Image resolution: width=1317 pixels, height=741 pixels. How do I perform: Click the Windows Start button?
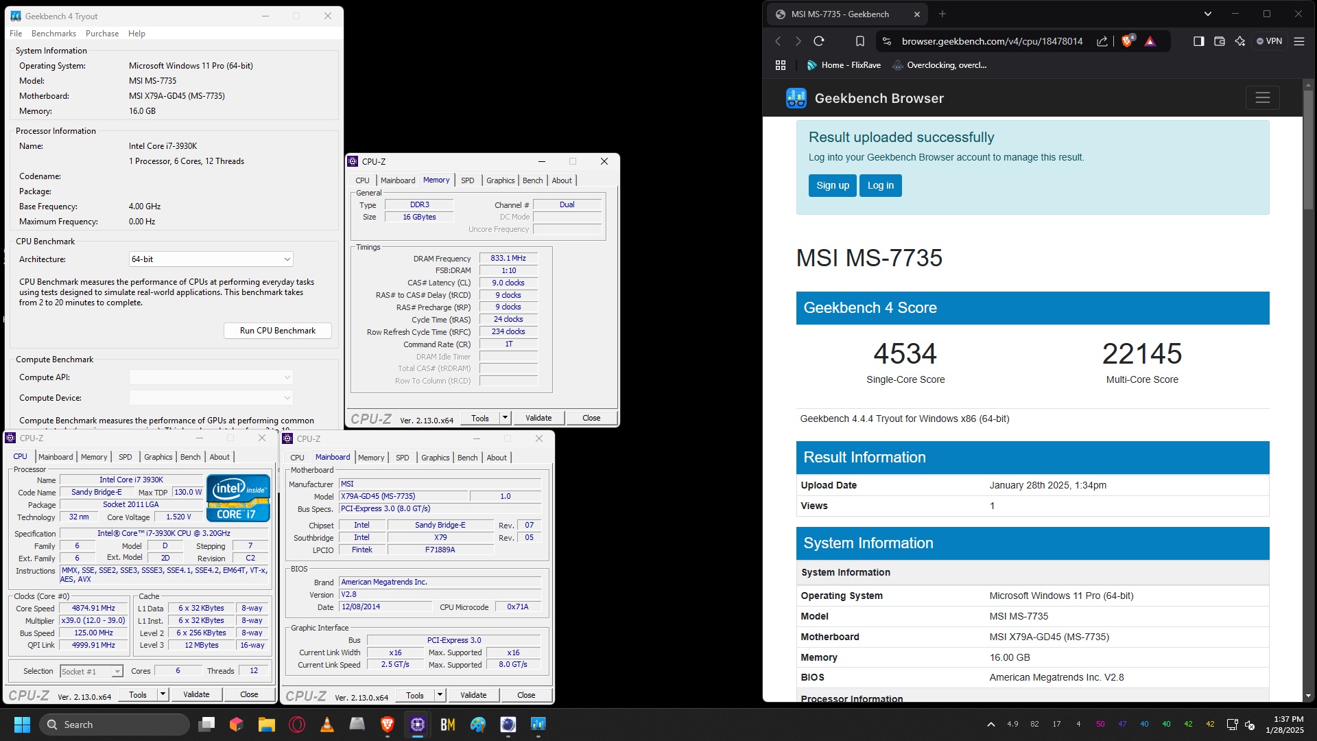coord(22,725)
